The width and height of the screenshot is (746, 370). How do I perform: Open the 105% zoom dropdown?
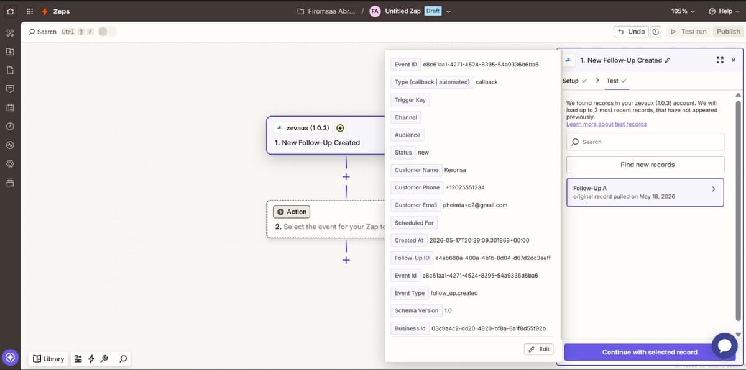(683, 11)
